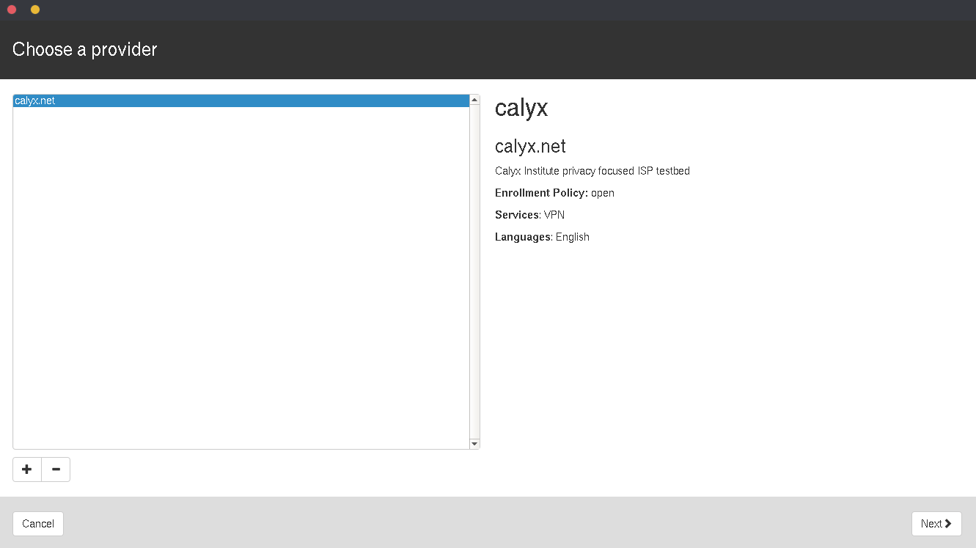Click the chevron arrow on Next button
This screenshot has height=548, width=976.
(x=948, y=524)
